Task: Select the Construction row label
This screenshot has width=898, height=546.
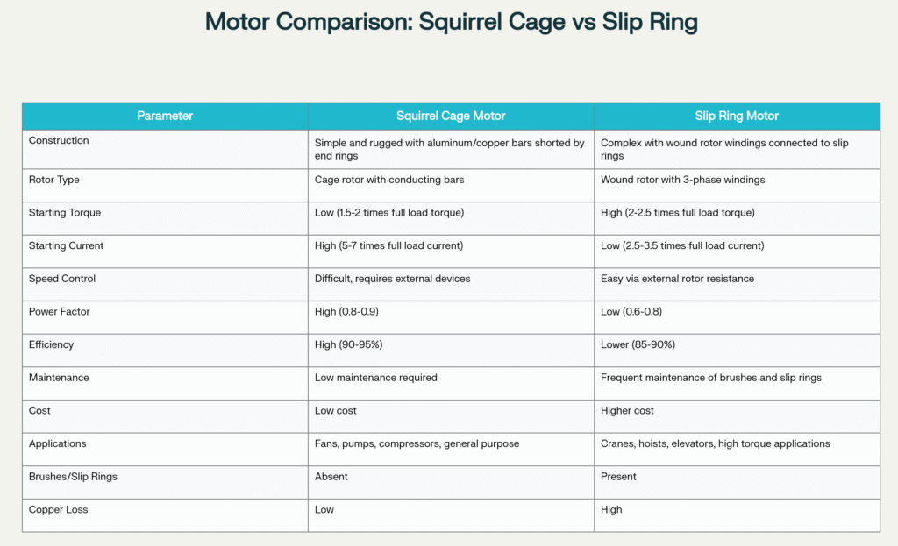Action: click(59, 140)
